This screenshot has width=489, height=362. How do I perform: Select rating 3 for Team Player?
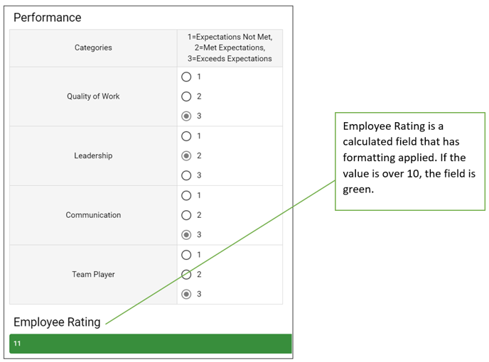187,294
